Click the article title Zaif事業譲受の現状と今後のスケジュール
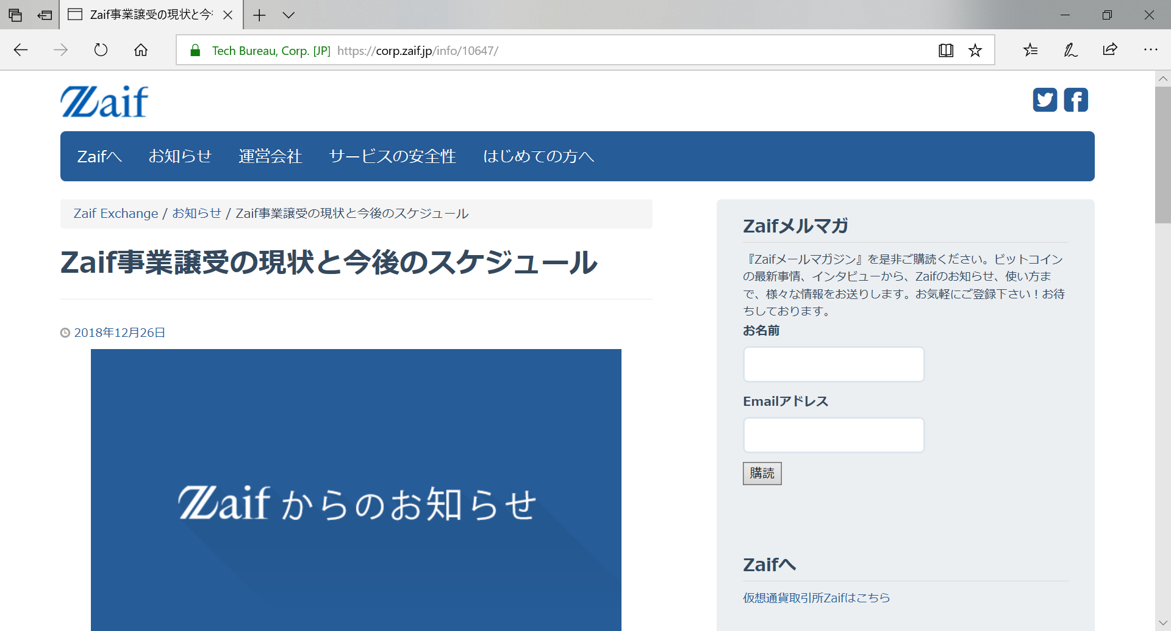1171x631 pixels. pos(329,263)
